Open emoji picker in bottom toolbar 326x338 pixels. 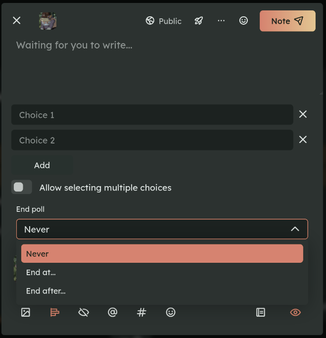(x=171, y=312)
